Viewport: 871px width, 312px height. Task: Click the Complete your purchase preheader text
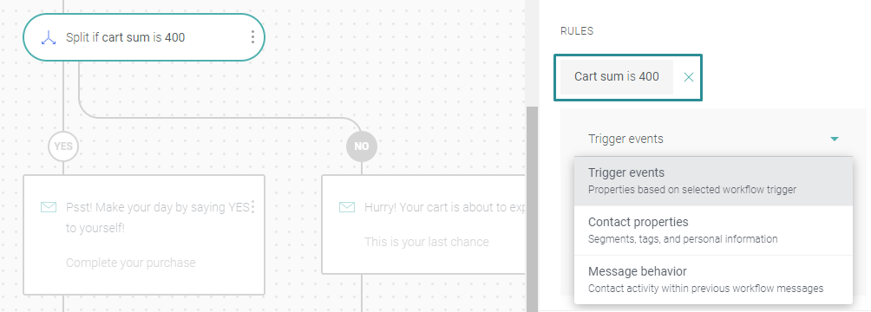tap(130, 263)
